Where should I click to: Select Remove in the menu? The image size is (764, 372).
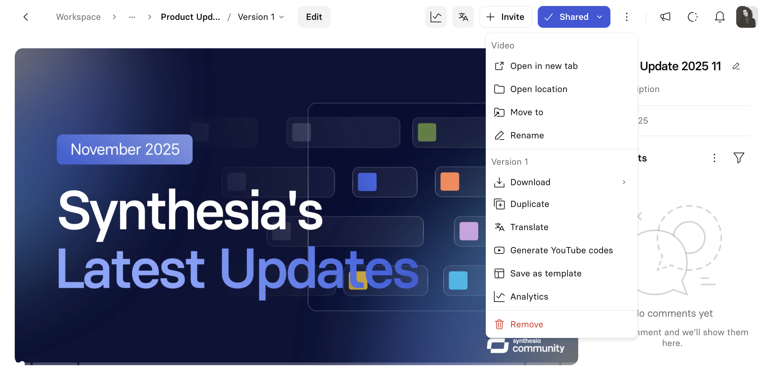pos(561,325)
